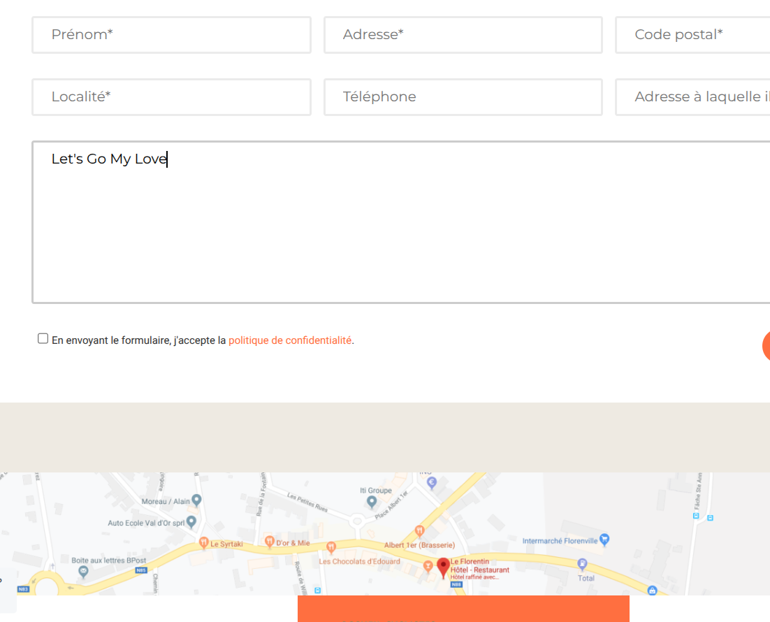
Task: Click into the Téléphone field
Action: (463, 97)
